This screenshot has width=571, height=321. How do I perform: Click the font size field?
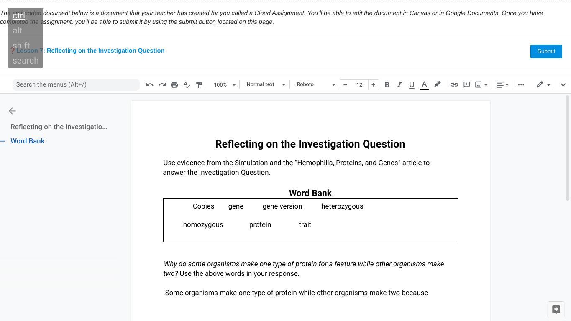[359, 84]
